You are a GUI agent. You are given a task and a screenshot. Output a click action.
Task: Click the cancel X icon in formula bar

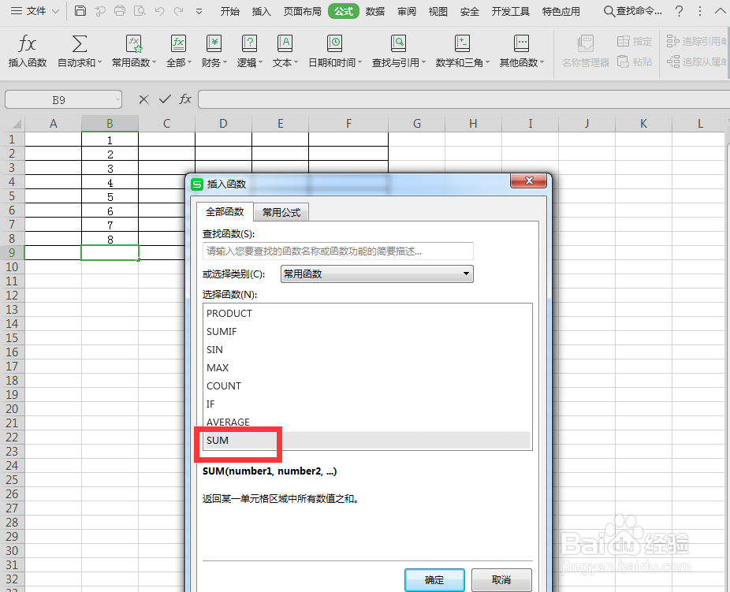(143, 99)
